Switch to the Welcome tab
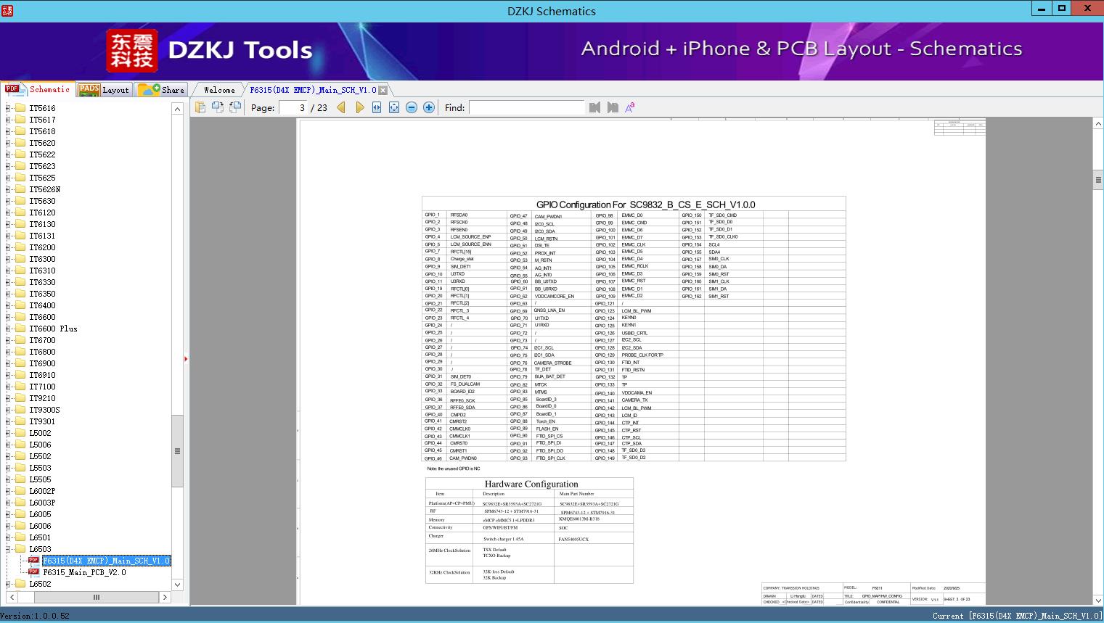This screenshot has width=1104, height=623. pos(219,90)
